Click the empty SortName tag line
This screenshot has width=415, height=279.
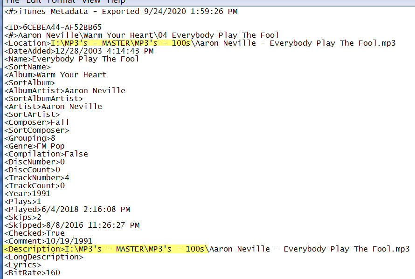tap(27, 67)
